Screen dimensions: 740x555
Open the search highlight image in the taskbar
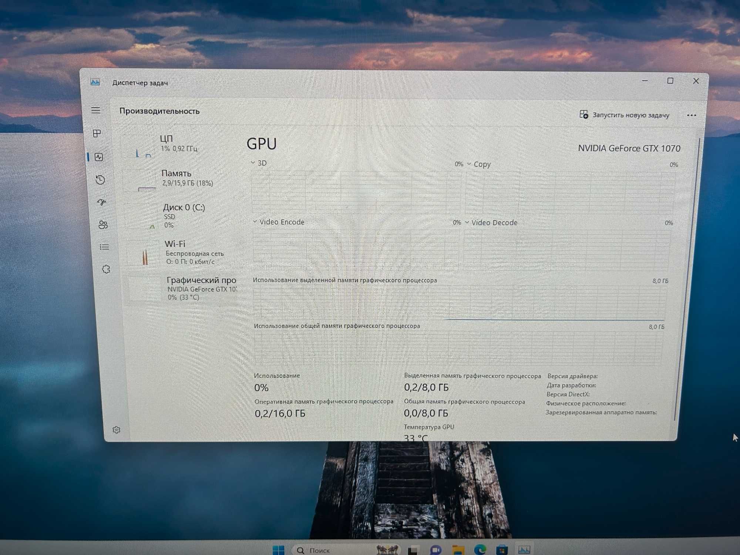tap(387, 549)
